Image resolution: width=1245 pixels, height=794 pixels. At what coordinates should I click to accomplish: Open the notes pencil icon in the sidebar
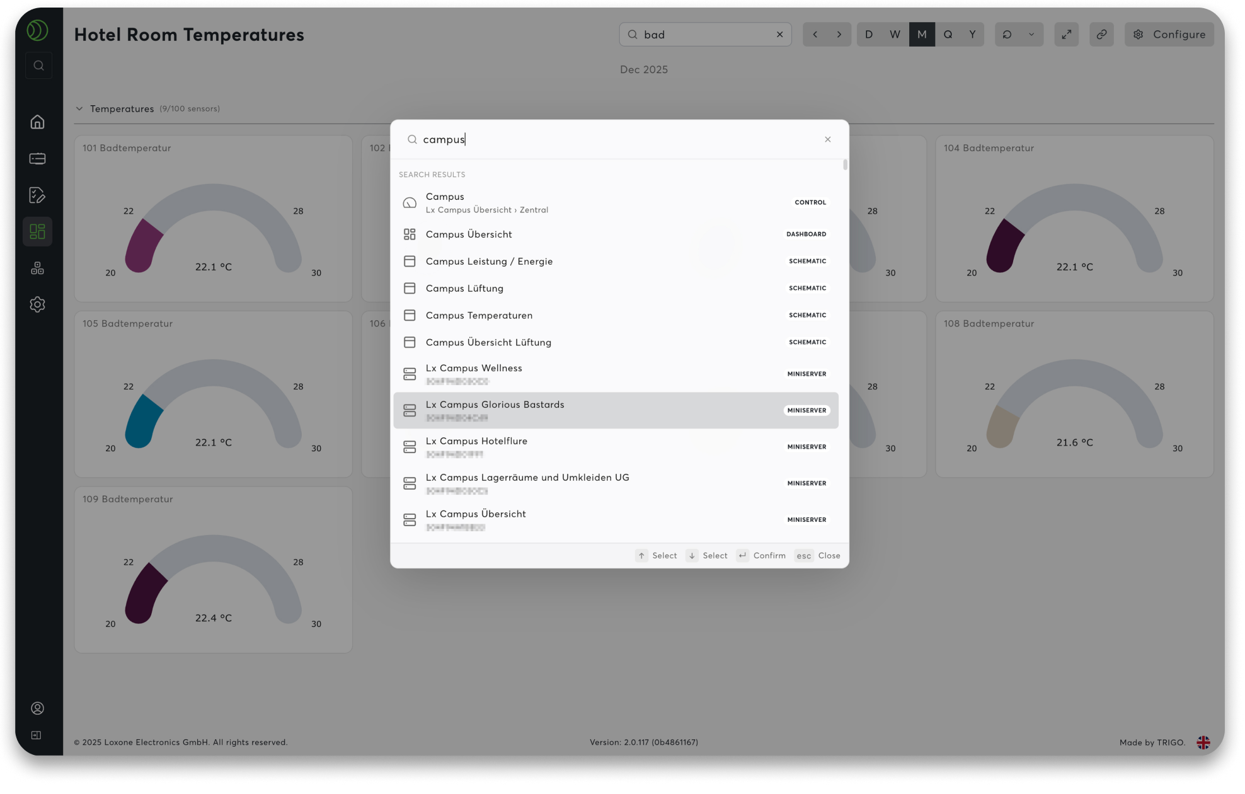(38, 195)
